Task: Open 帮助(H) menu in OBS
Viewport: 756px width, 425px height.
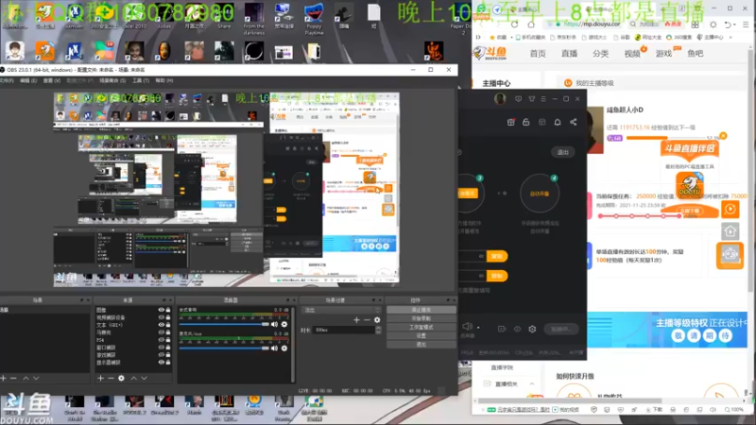Action: tap(163, 80)
